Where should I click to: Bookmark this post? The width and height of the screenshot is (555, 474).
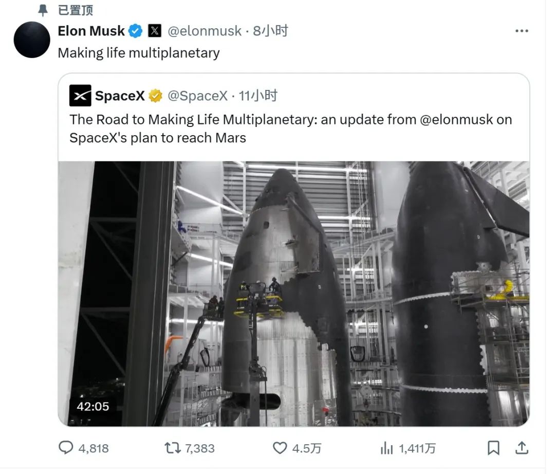coord(493,448)
